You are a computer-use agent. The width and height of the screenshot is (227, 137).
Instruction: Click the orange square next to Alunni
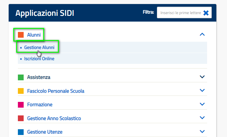(21, 35)
